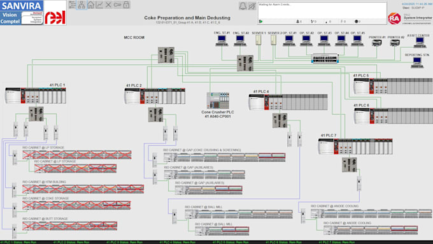Viewport: 433px width, 244px height.
Task: Open RIO CABINET @ GAP (COKE CRUSHING & SCREENING) rack
Action: pos(224,157)
